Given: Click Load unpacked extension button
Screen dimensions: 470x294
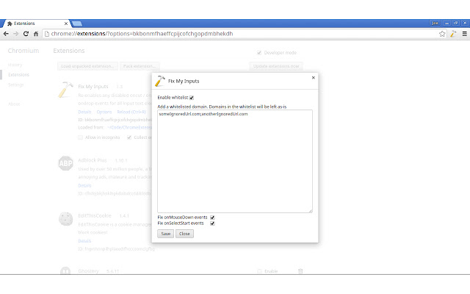Looking at the screenshot, I should [x=87, y=66].
